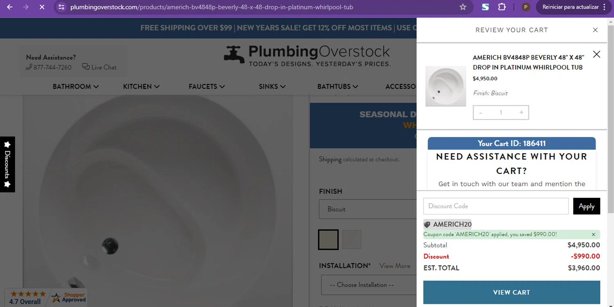614x307 pixels.
Task: Open the browser extensions puzzle icon
Action: pos(502,7)
